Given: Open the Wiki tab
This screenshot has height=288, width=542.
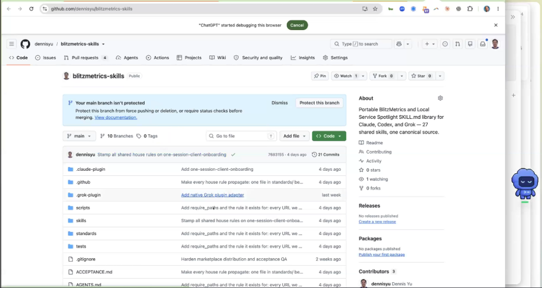Looking at the screenshot, I should point(218,58).
